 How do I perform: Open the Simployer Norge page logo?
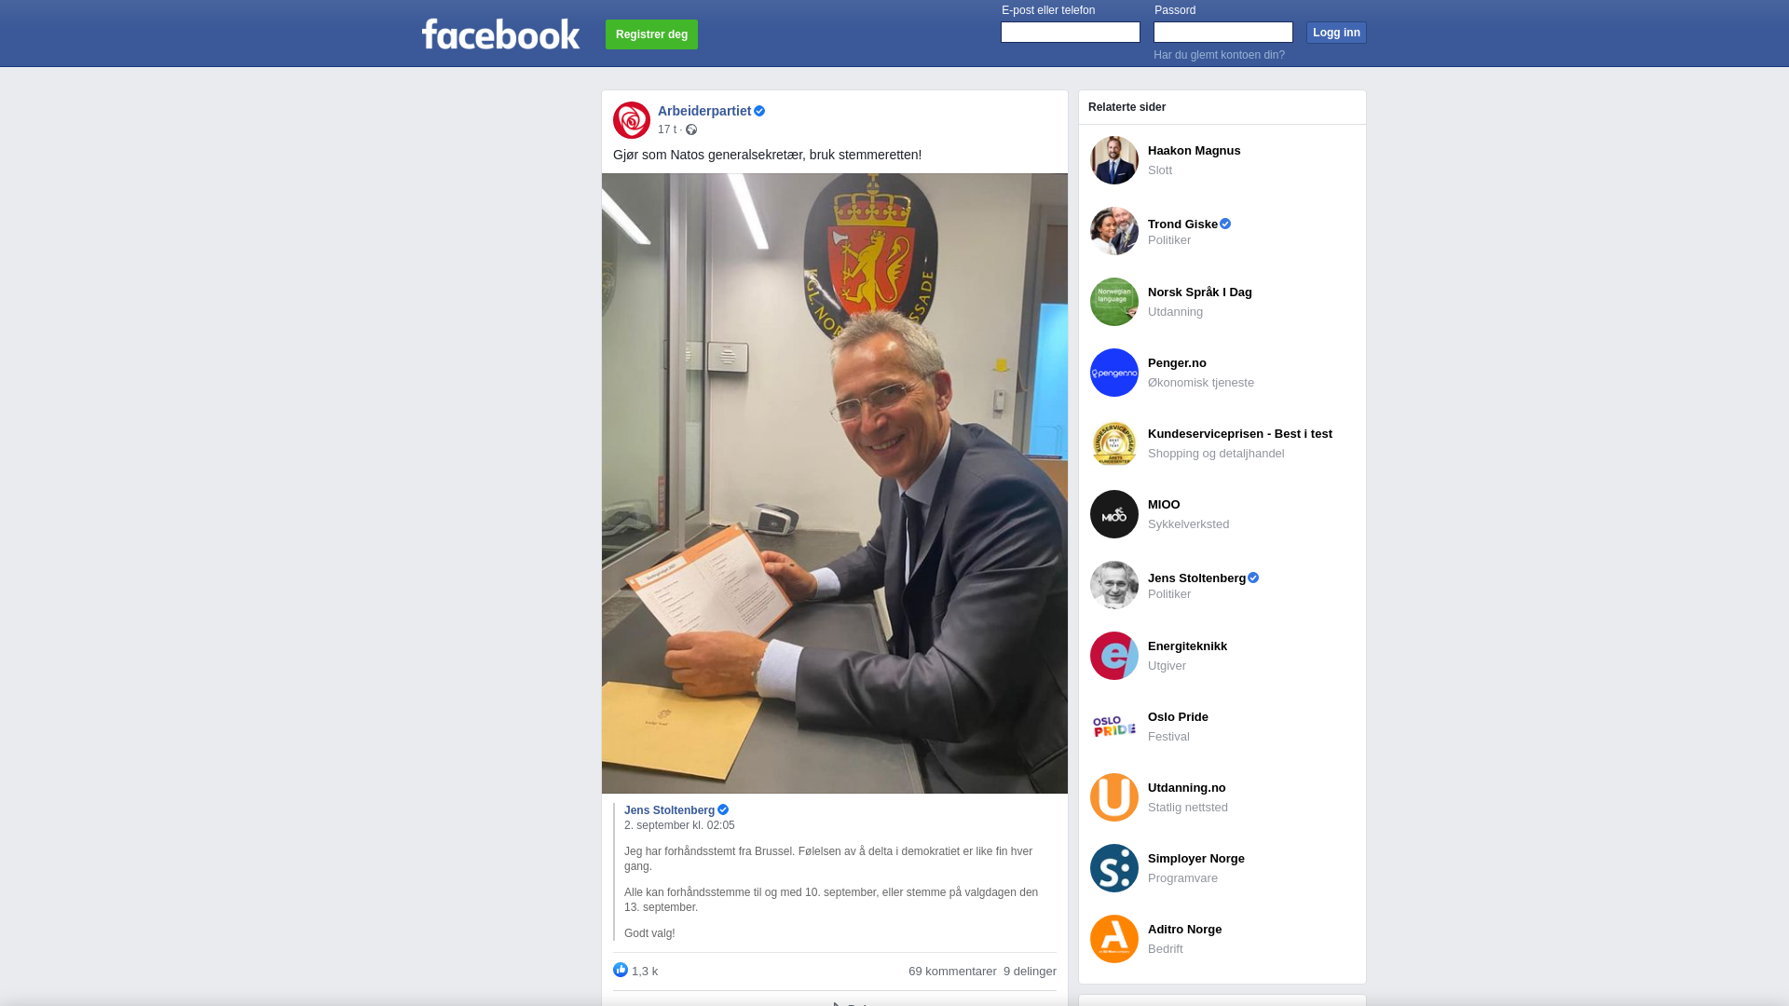(x=1114, y=868)
